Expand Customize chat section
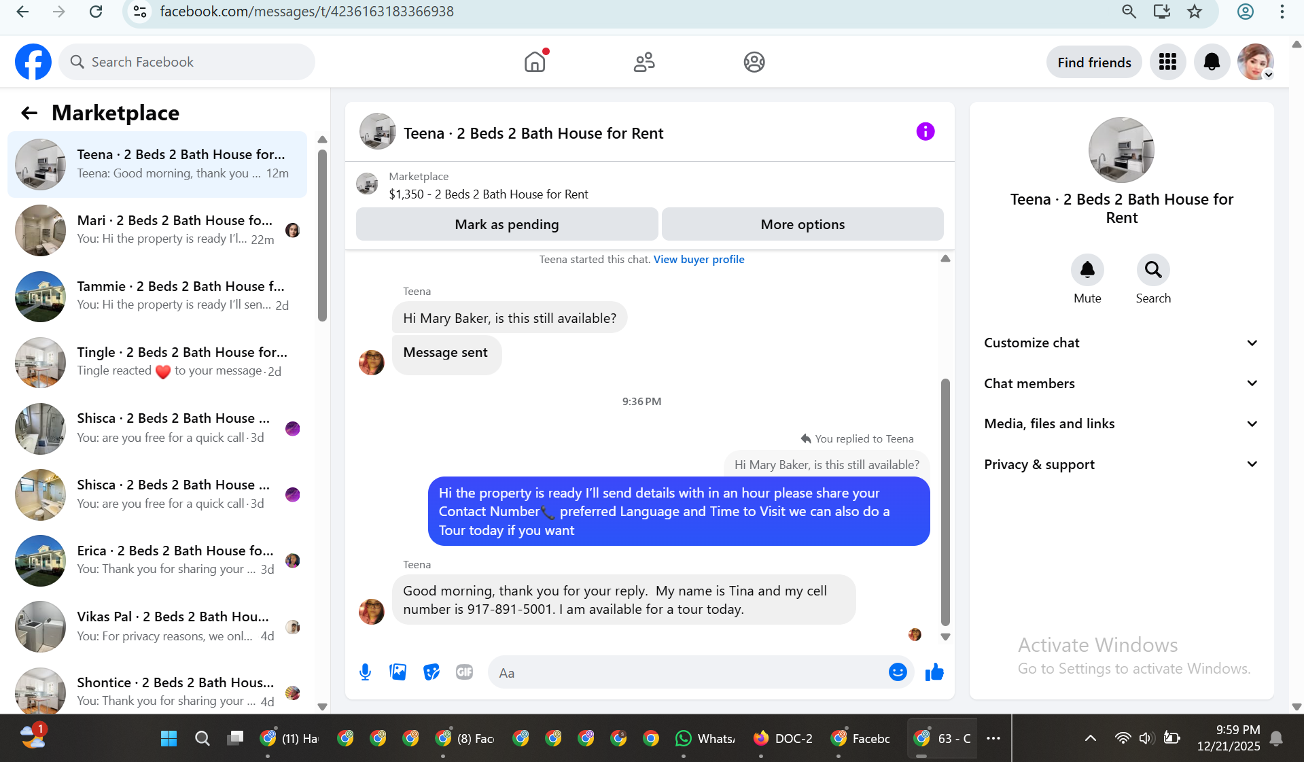The width and height of the screenshot is (1304, 762). tap(1121, 343)
